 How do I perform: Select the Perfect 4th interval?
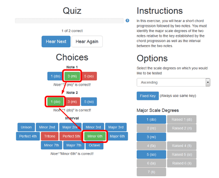pyautogui.click(x=28, y=136)
